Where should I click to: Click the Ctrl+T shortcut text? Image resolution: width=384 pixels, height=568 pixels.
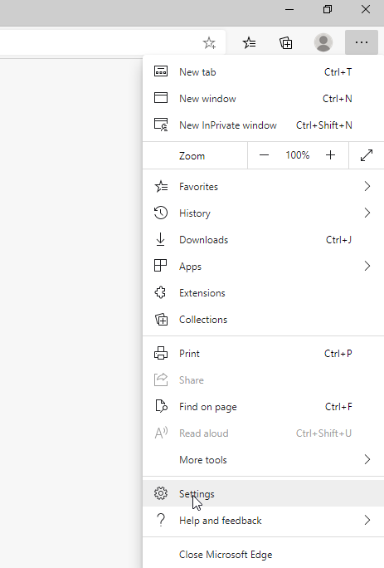coord(338,71)
